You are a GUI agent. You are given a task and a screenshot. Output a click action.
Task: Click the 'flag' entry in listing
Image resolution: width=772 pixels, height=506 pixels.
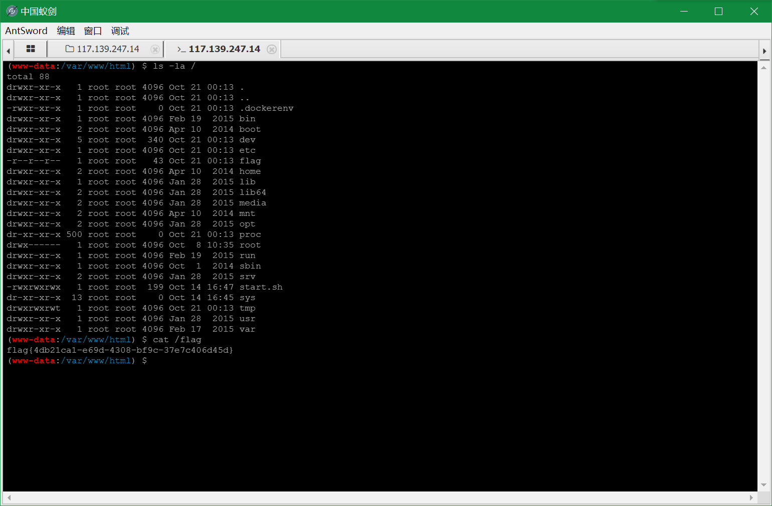click(250, 161)
